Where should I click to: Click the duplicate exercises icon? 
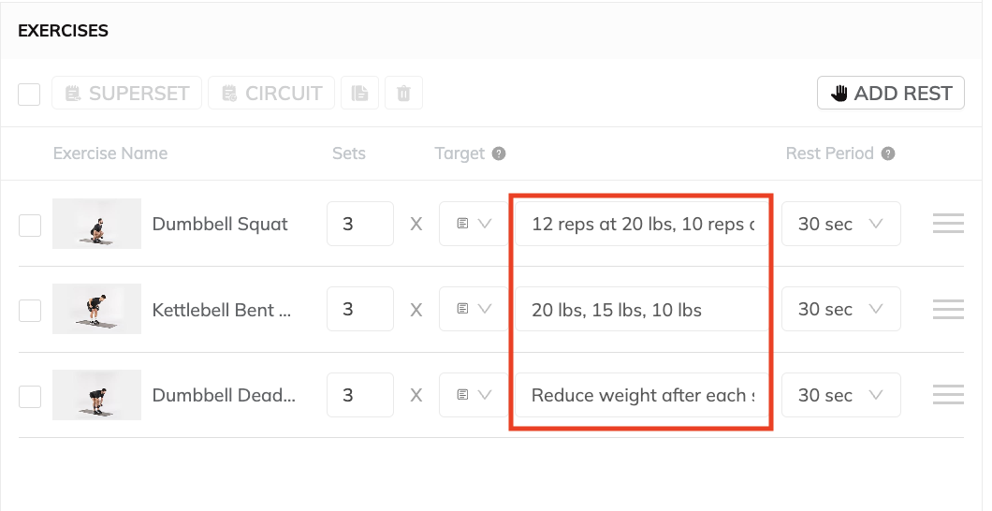pyautogui.click(x=360, y=93)
